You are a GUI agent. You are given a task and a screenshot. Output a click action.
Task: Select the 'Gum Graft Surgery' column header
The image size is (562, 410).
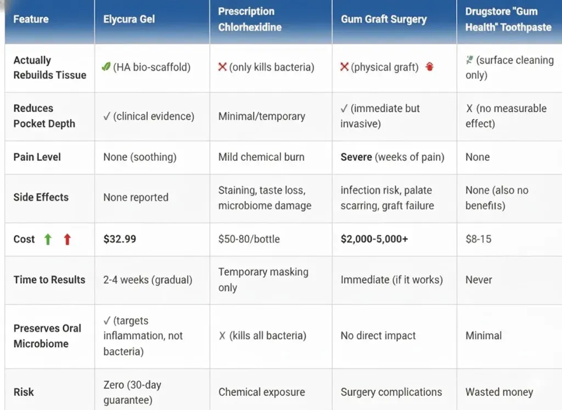coord(384,19)
